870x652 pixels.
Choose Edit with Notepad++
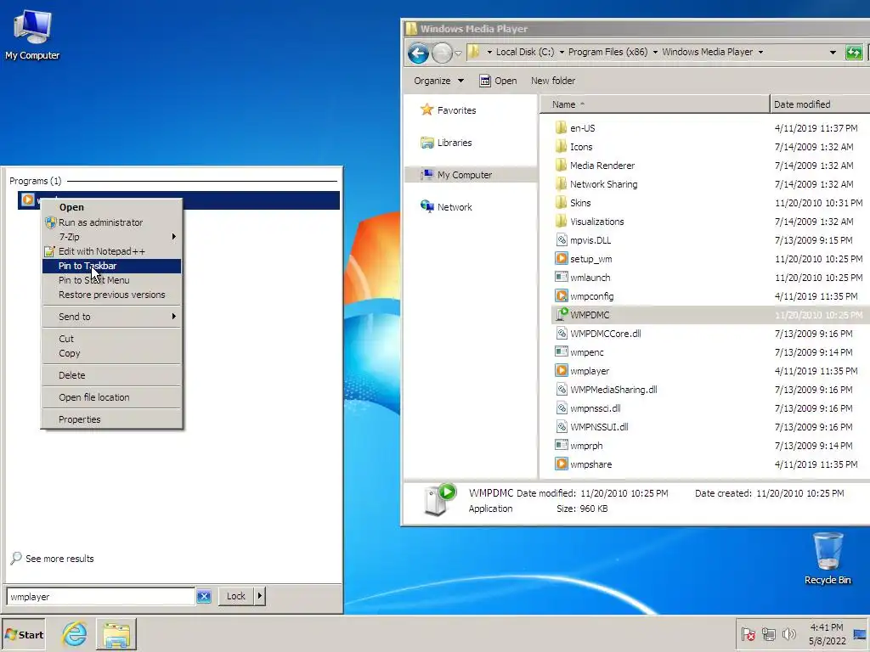click(111, 251)
